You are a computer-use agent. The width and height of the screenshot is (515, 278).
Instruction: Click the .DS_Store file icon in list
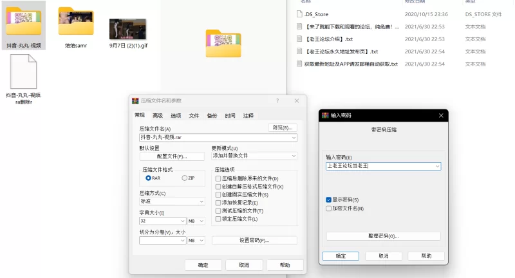click(299, 14)
